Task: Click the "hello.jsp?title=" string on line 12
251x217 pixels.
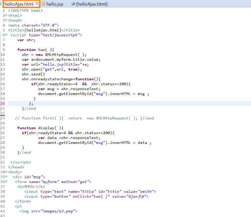Action: [61, 65]
